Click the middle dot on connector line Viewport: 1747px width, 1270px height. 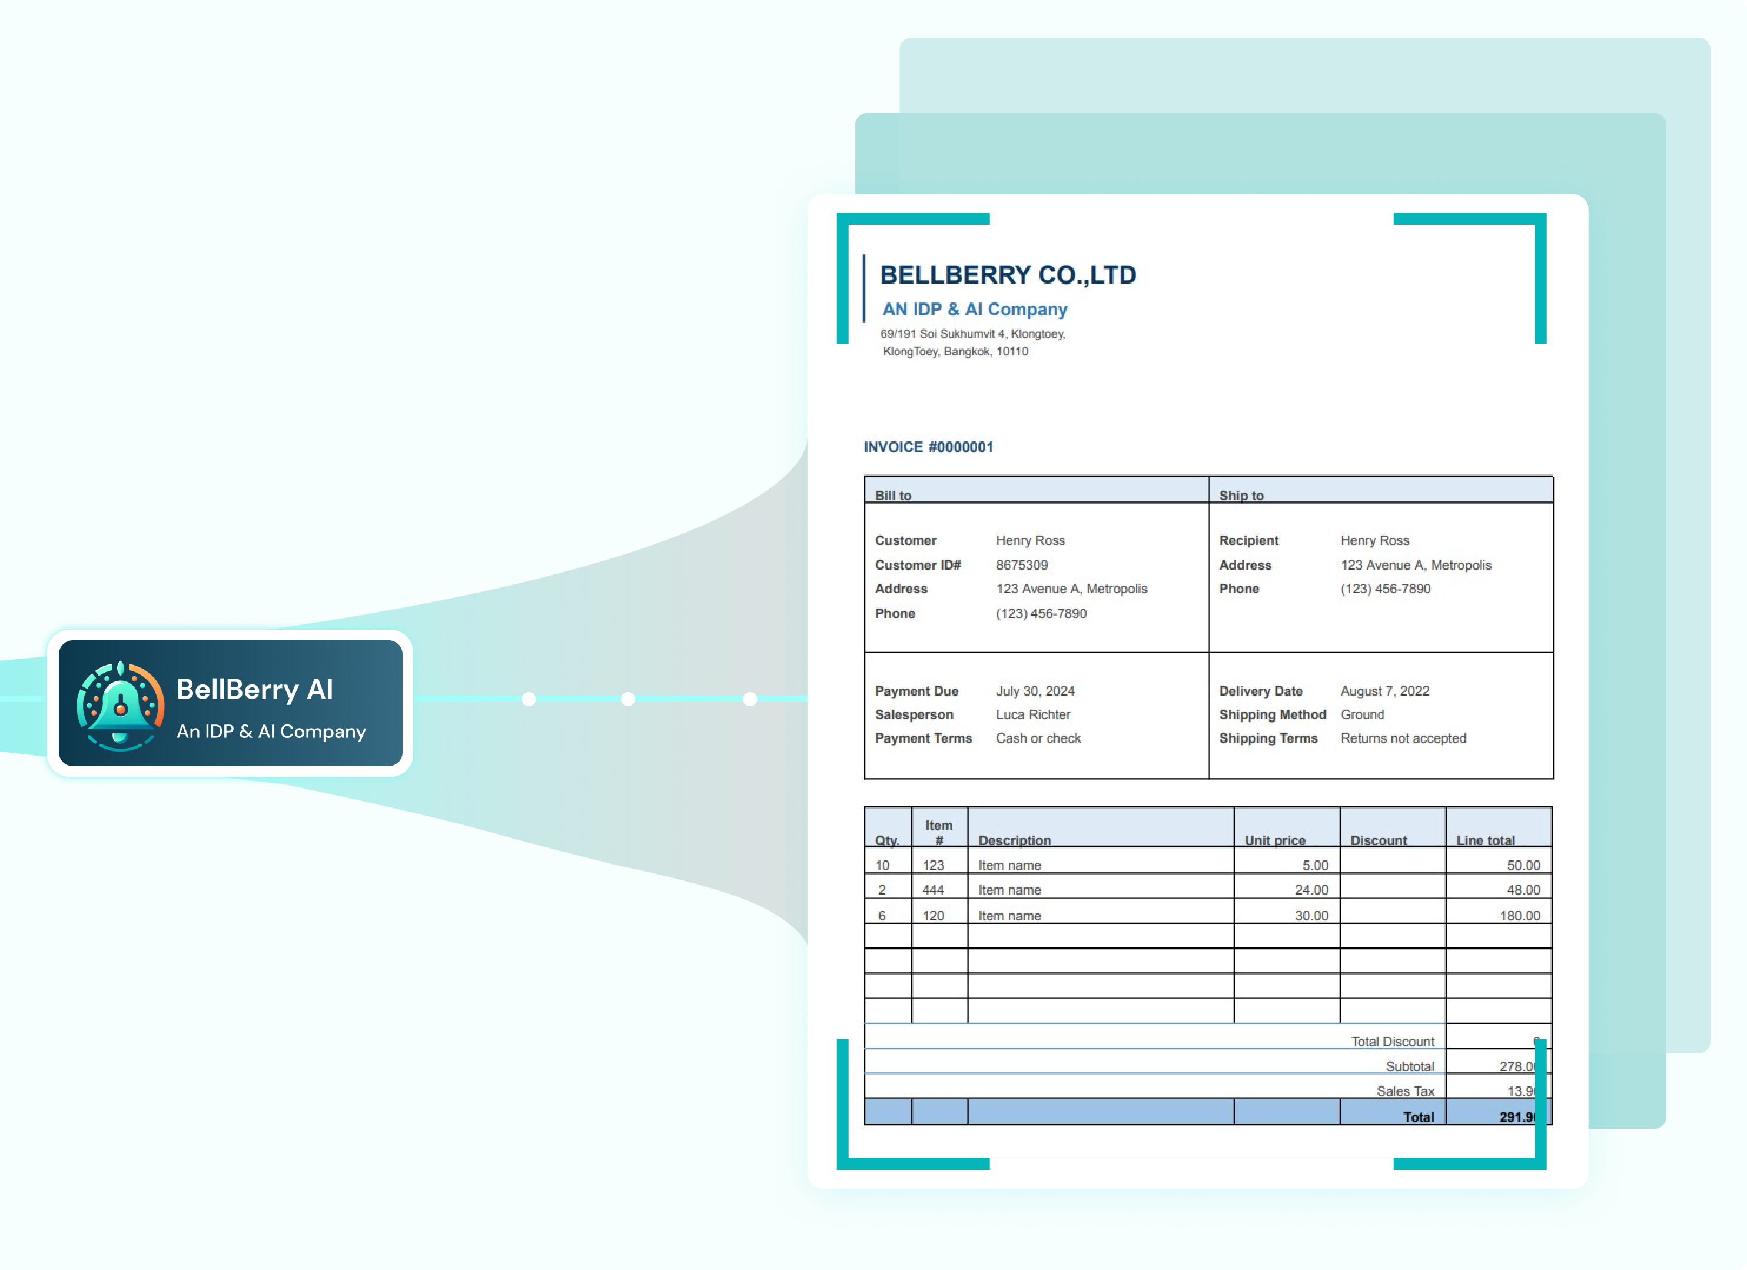coord(628,699)
